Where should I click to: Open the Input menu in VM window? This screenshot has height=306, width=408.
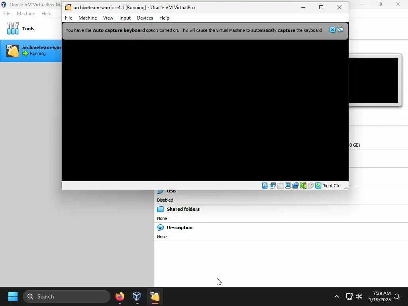coord(125,18)
